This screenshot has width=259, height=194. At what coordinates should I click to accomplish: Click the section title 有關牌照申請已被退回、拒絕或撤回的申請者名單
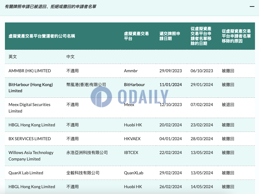point(51,6)
